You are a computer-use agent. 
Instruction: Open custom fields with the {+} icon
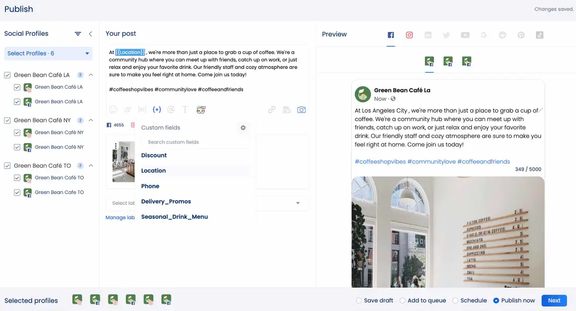point(157,109)
